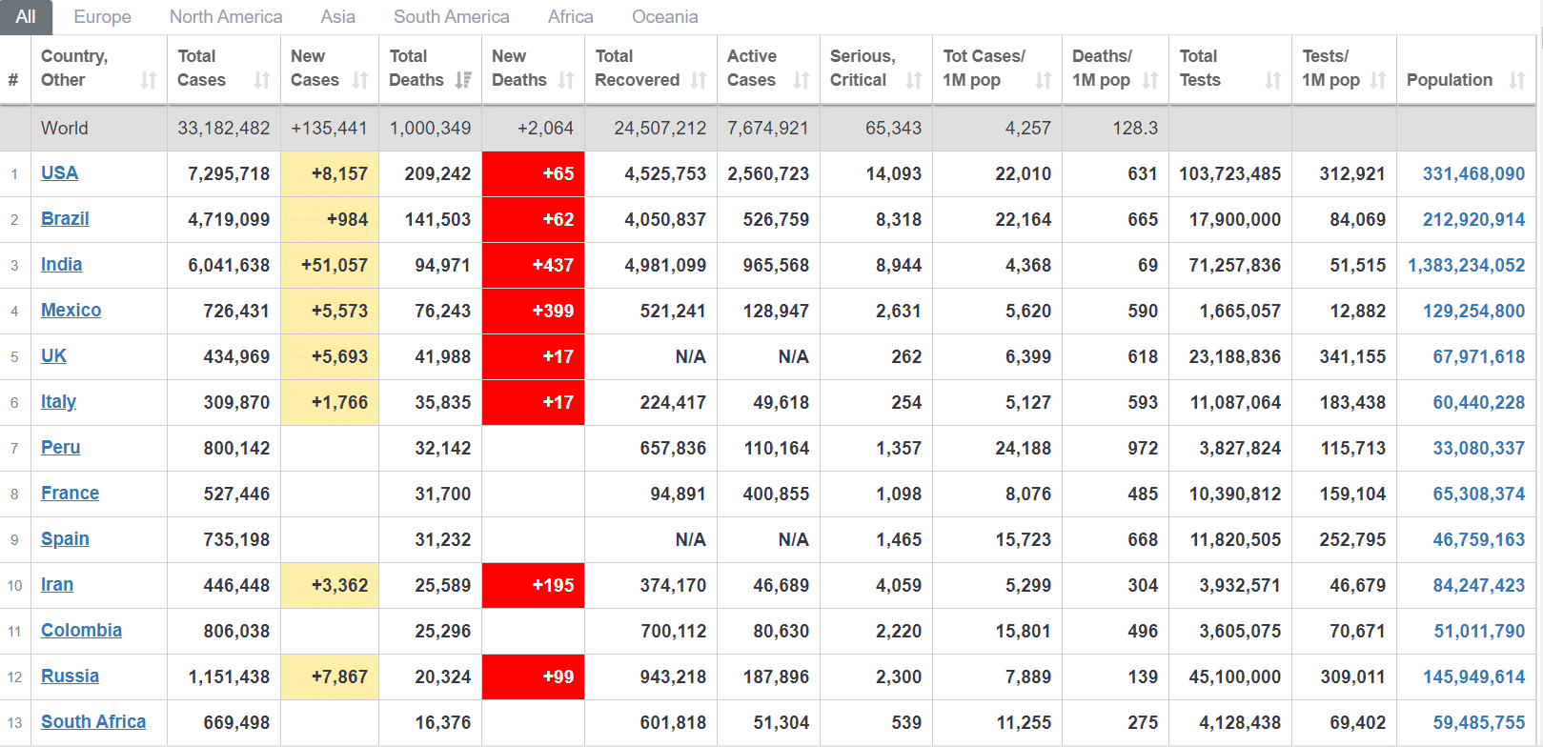Click the Total Deaths descending sort icon

(x=463, y=81)
